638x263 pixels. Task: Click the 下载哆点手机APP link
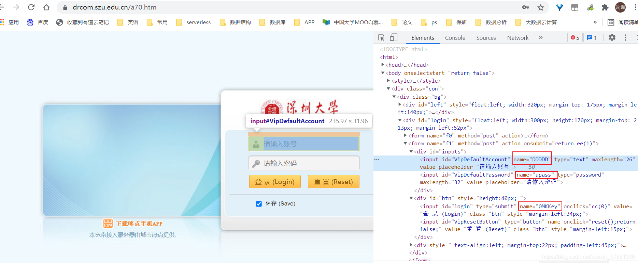click(x=133, y=224)
